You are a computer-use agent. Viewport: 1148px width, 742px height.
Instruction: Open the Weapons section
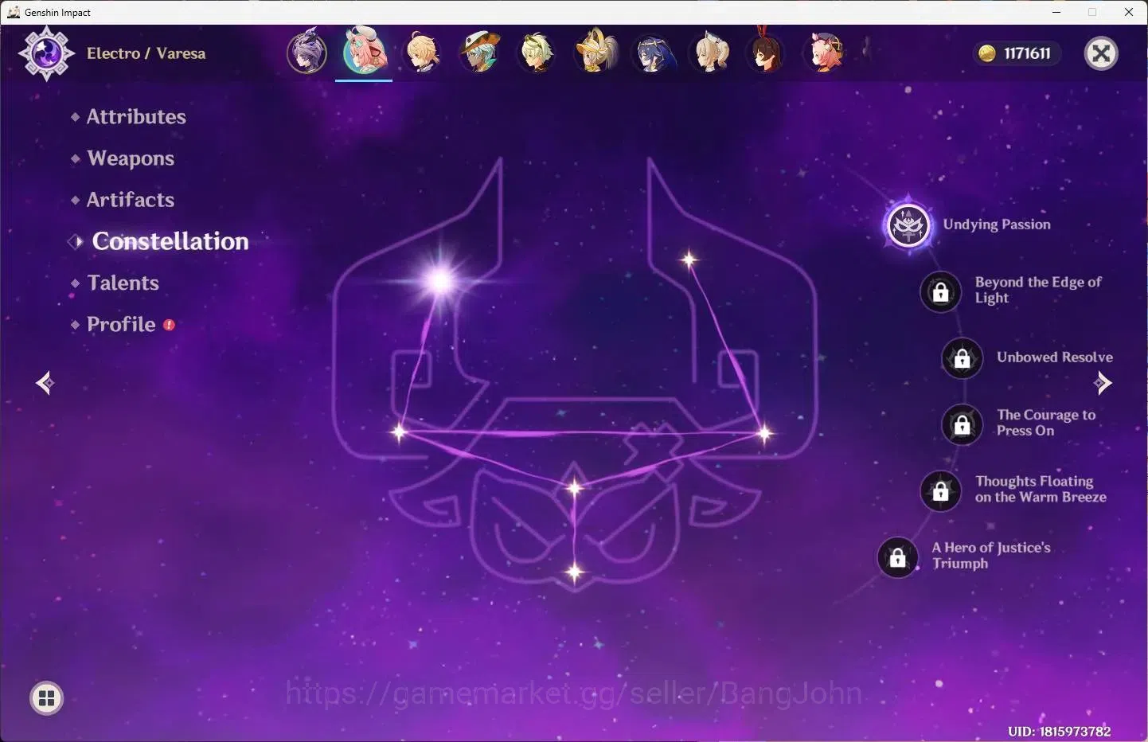tap(131, 158)
